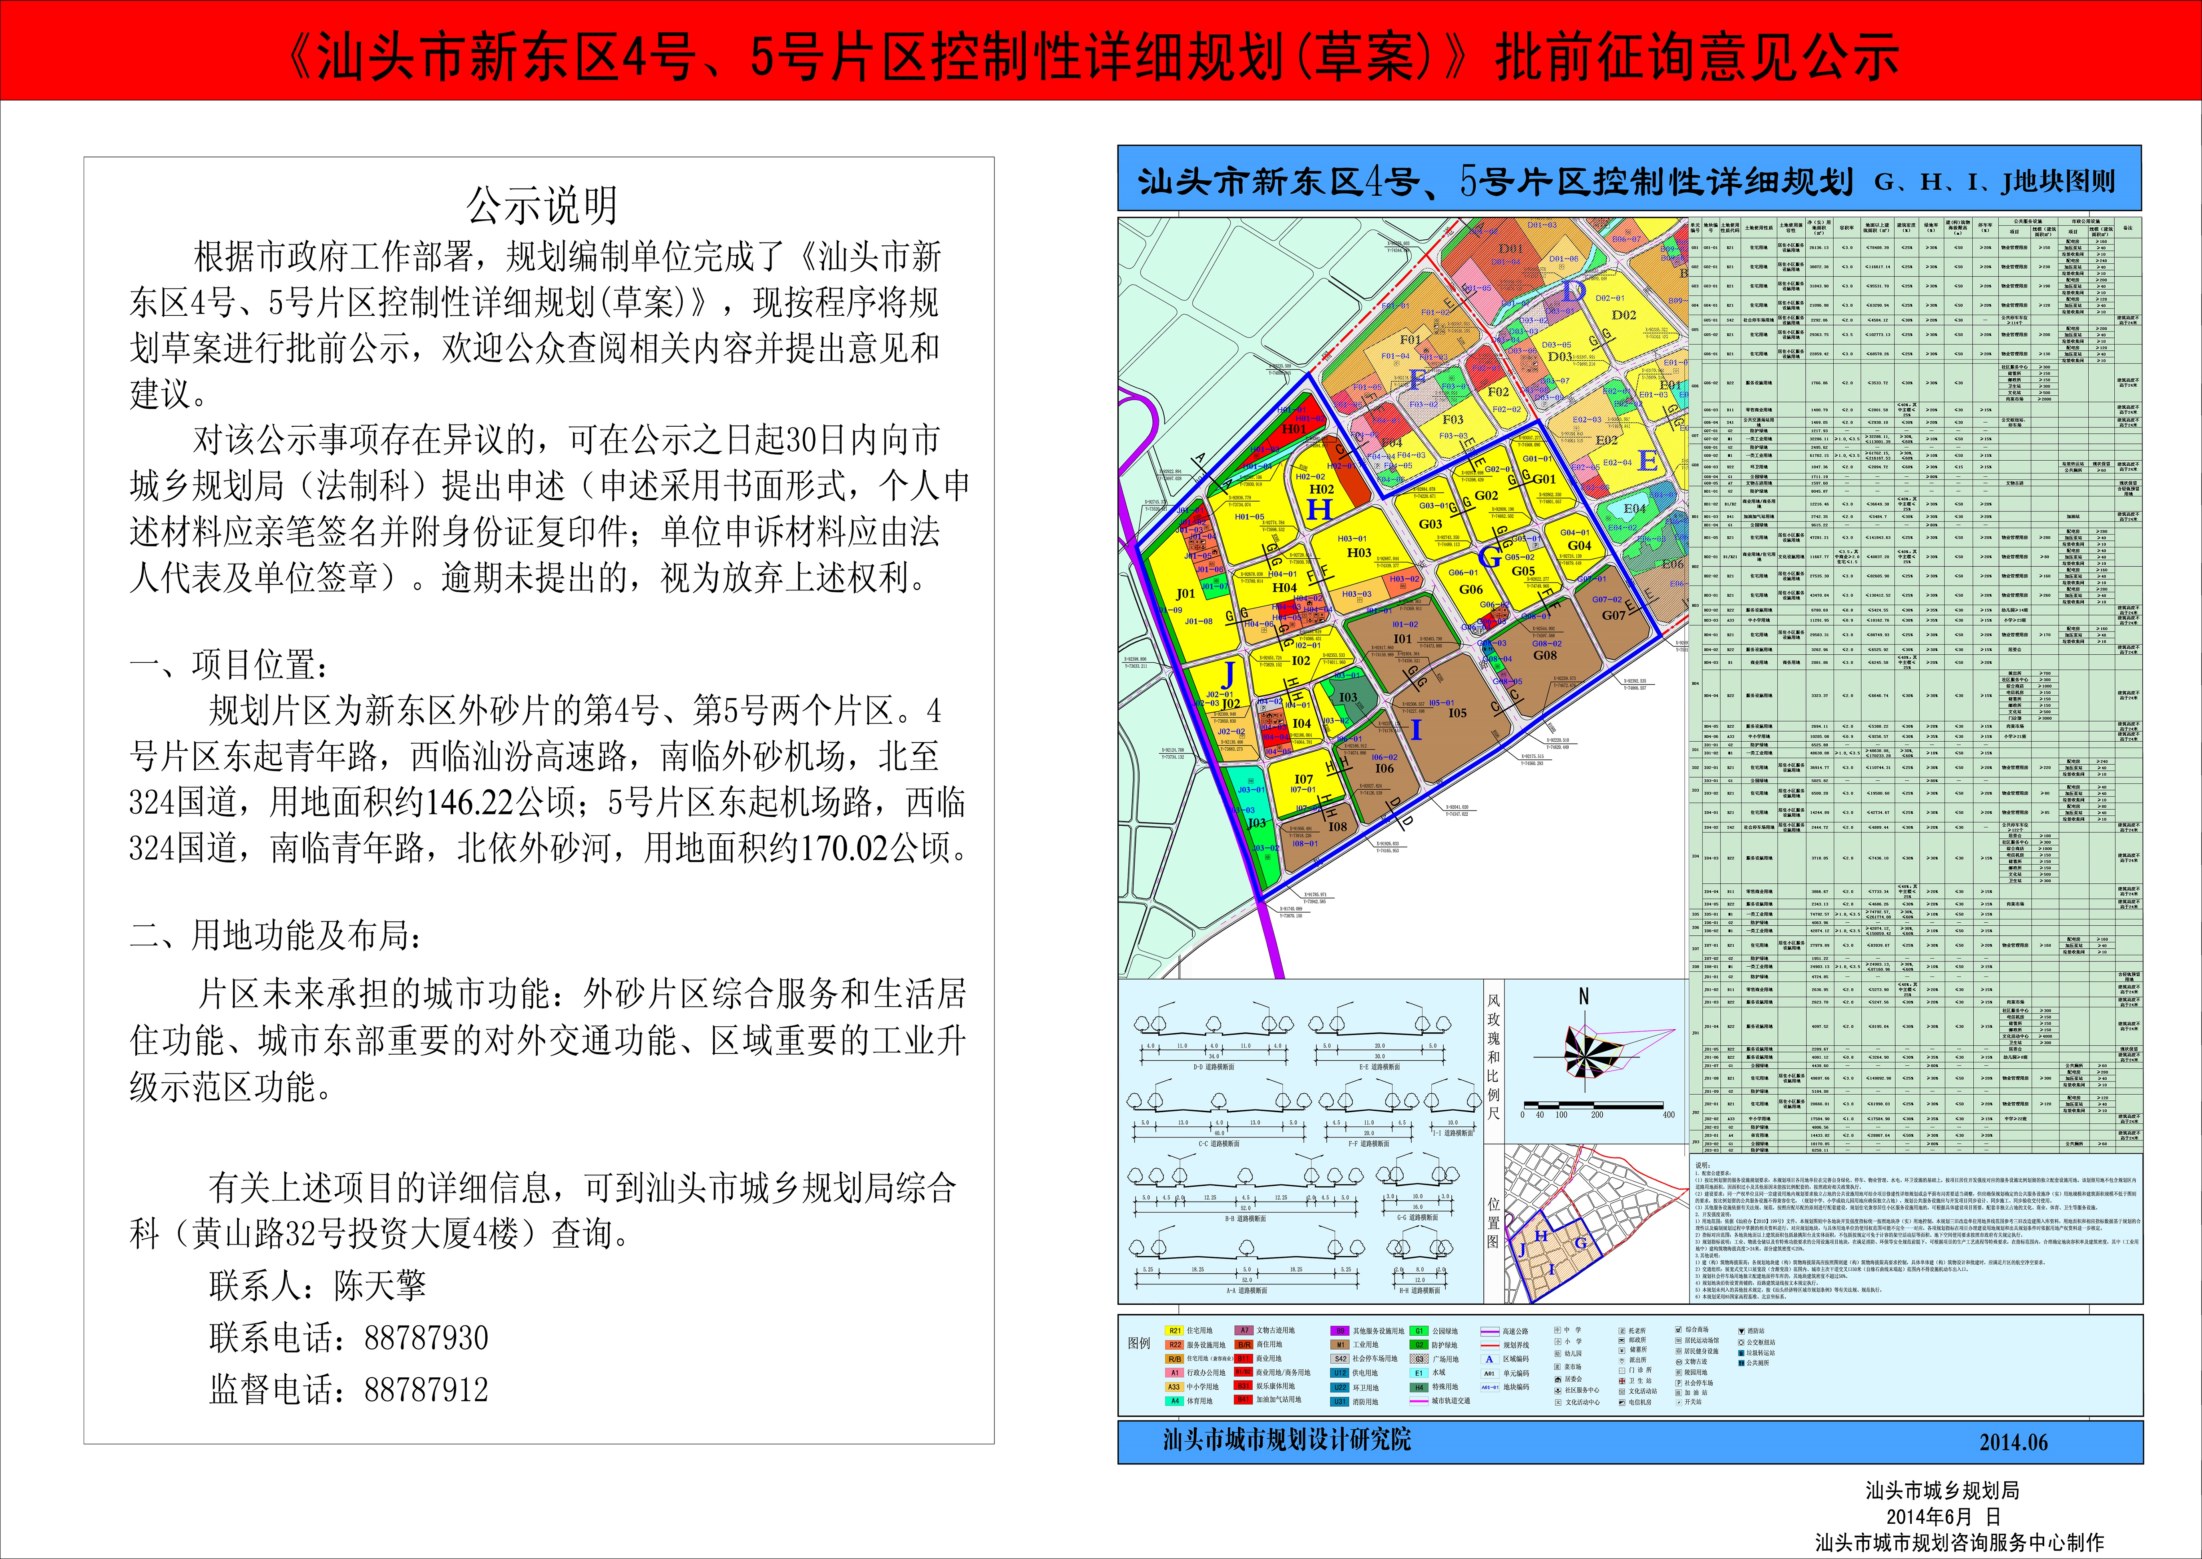Click the 储蓄所 yen legend icon
This screenshot has height=1559, width=2202.
tap(1622, 1351)
